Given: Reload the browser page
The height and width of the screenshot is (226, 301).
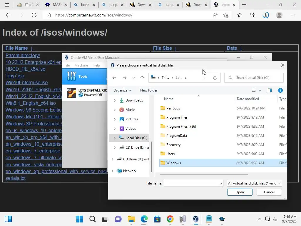Looking at the screenshot, I should (x=34, y=15).
